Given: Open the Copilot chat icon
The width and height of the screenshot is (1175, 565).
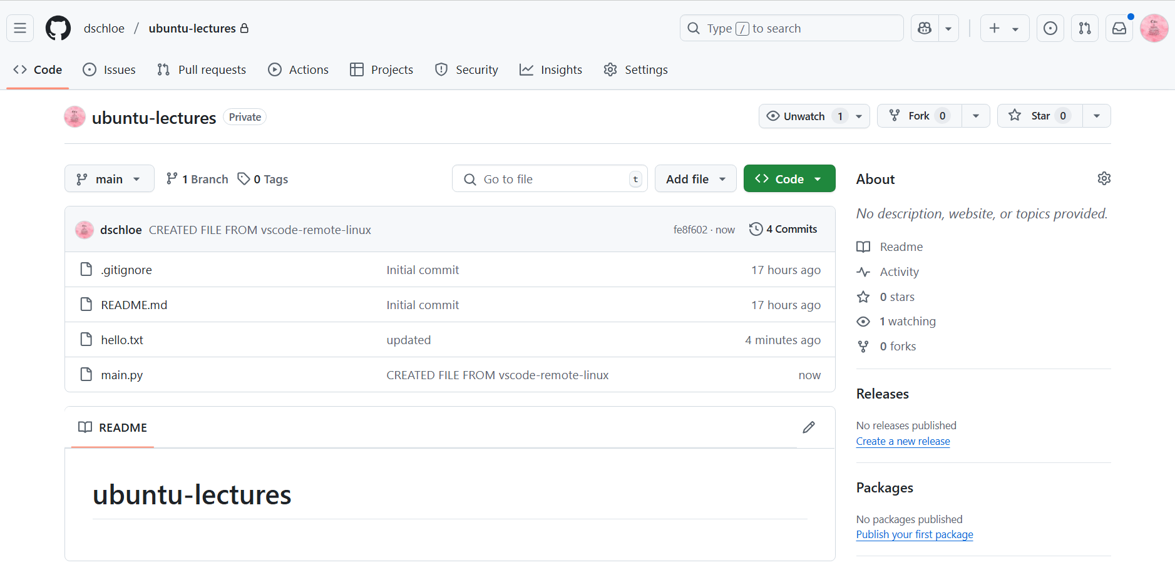Looking at the screenshot, I should click(925, 28).
